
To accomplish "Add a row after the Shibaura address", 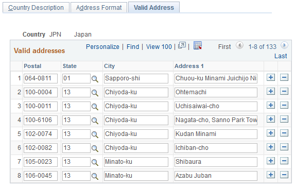I will pyautogui.click(x=271, y=161).
